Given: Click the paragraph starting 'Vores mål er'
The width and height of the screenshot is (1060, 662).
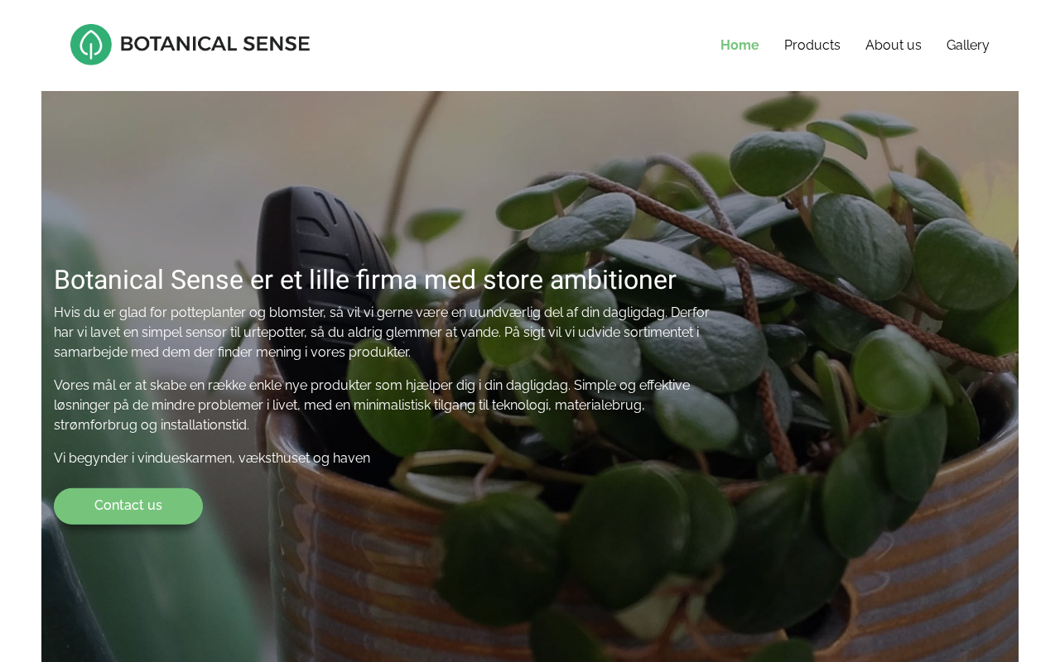Looking at the screenshot, I should tap(372, 405).
